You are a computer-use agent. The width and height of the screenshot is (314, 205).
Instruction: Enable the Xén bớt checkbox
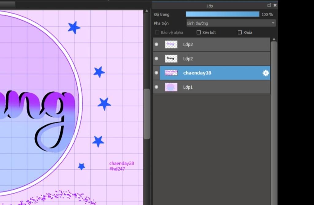pos(198,33)
